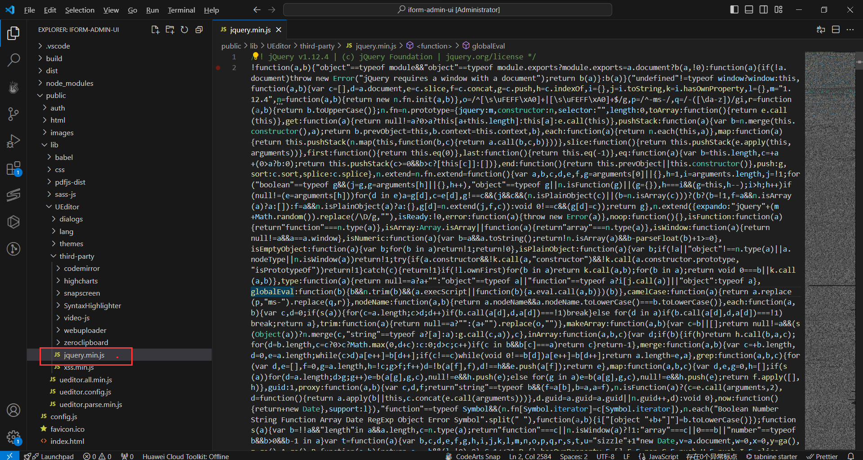This screenshot has width=863, height=460.
Task: Click the Launchpad status bar button
Action: [x=49, y=456]
